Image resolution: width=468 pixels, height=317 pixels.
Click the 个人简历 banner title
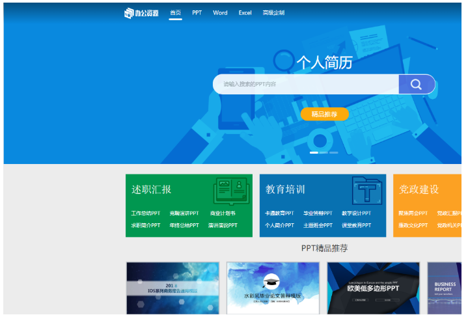(x=324, y=62)
